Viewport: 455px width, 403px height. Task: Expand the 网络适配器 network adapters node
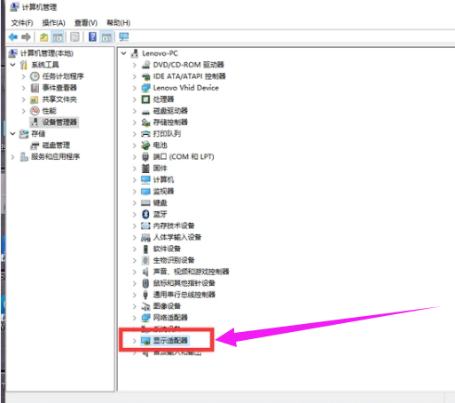click(135, 318)
